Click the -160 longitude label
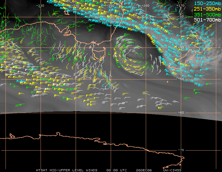The image size is (222, 172). point(145,6)
